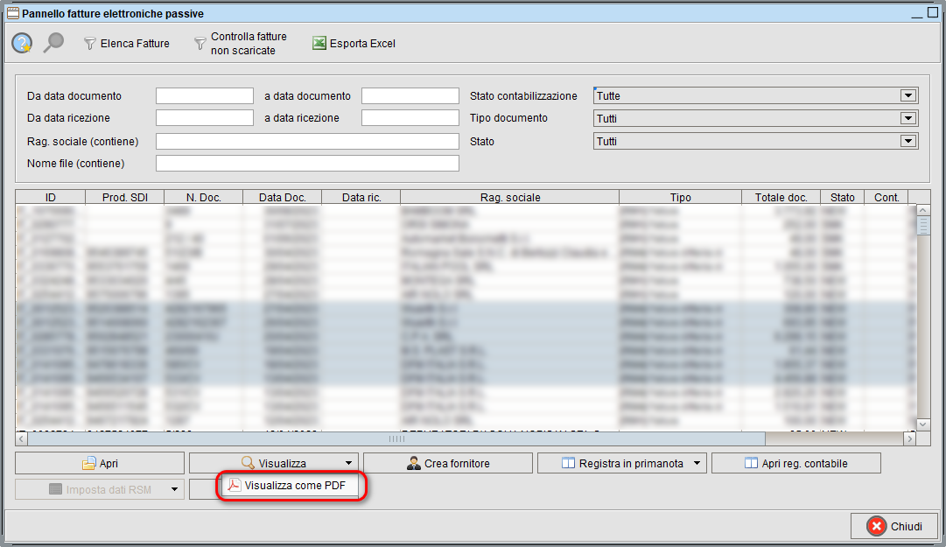Expand the Stato dropdown showing Tutti
This screenshot has width=946, height=547.
click(x=907, y=141)
